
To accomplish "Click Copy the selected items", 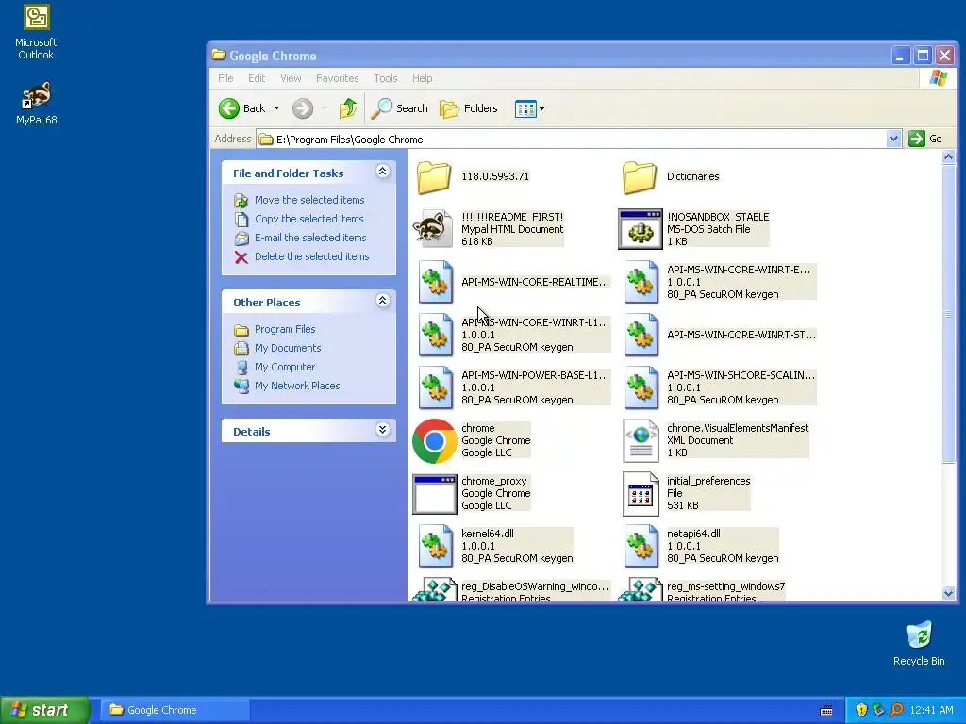I will (x=308, y=219).
